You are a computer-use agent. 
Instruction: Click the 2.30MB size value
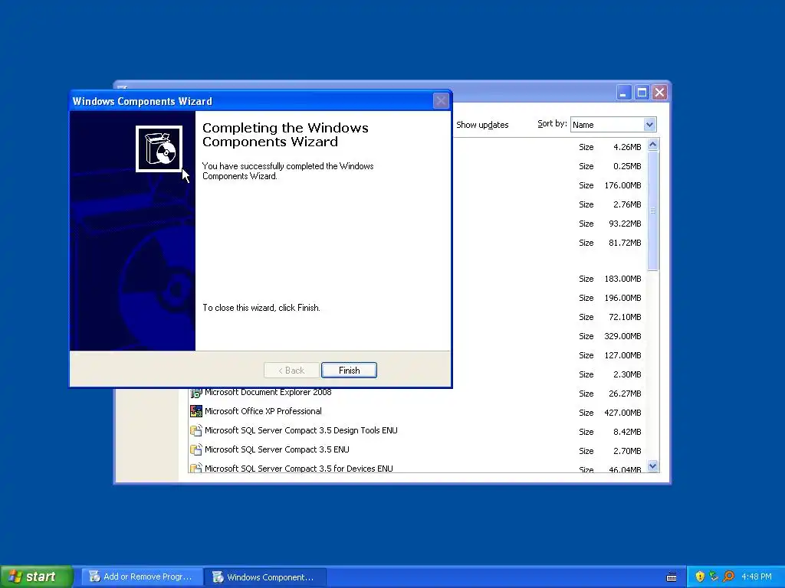coord(627,374)
